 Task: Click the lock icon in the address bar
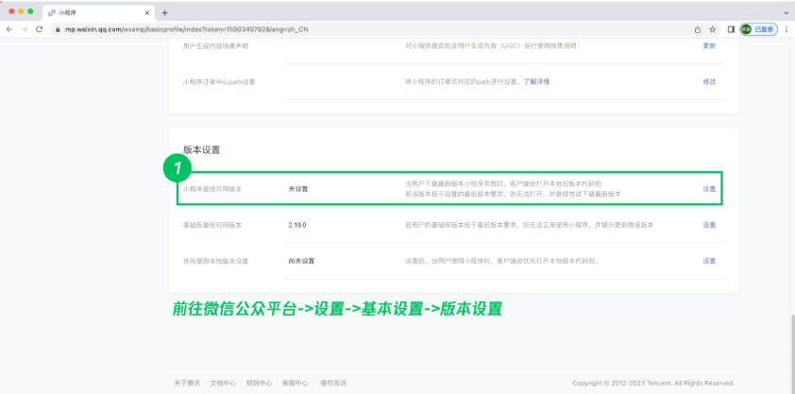point(58,29)
